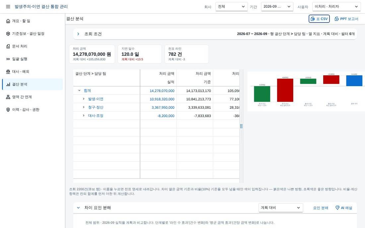
Task: Expand the 발생·이연 row
Action: coord(84,99)
